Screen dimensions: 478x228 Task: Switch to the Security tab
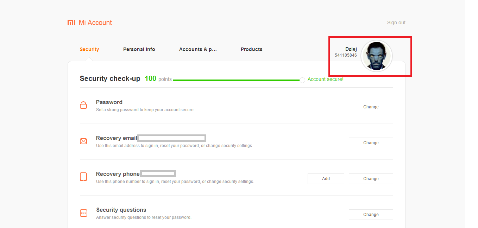(89, 49)
